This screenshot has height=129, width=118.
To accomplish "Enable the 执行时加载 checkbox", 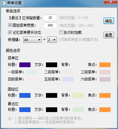I will coord(61,32).
